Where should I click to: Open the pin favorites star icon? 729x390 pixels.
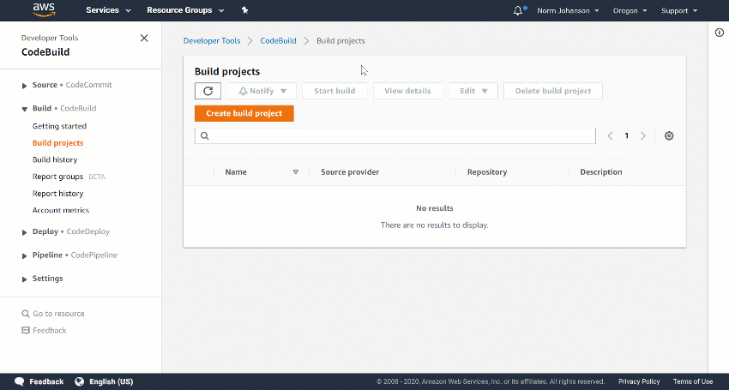coord(244,9)
